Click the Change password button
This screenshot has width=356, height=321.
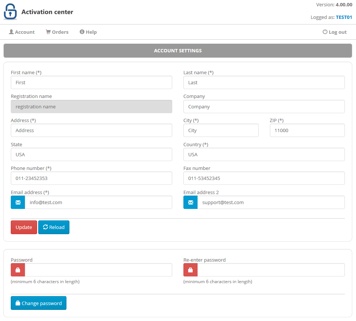(39, 303)
